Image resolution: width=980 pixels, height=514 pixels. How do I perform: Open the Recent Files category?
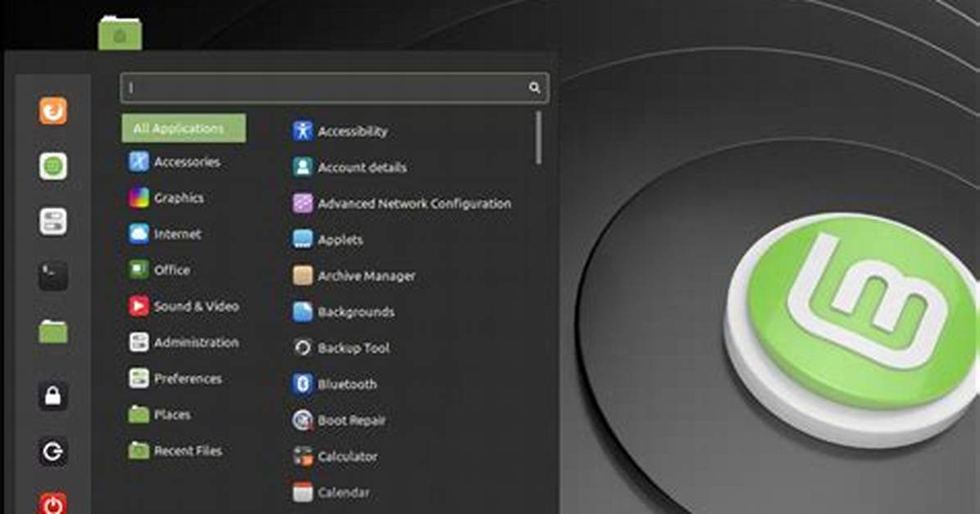point(188,450)
